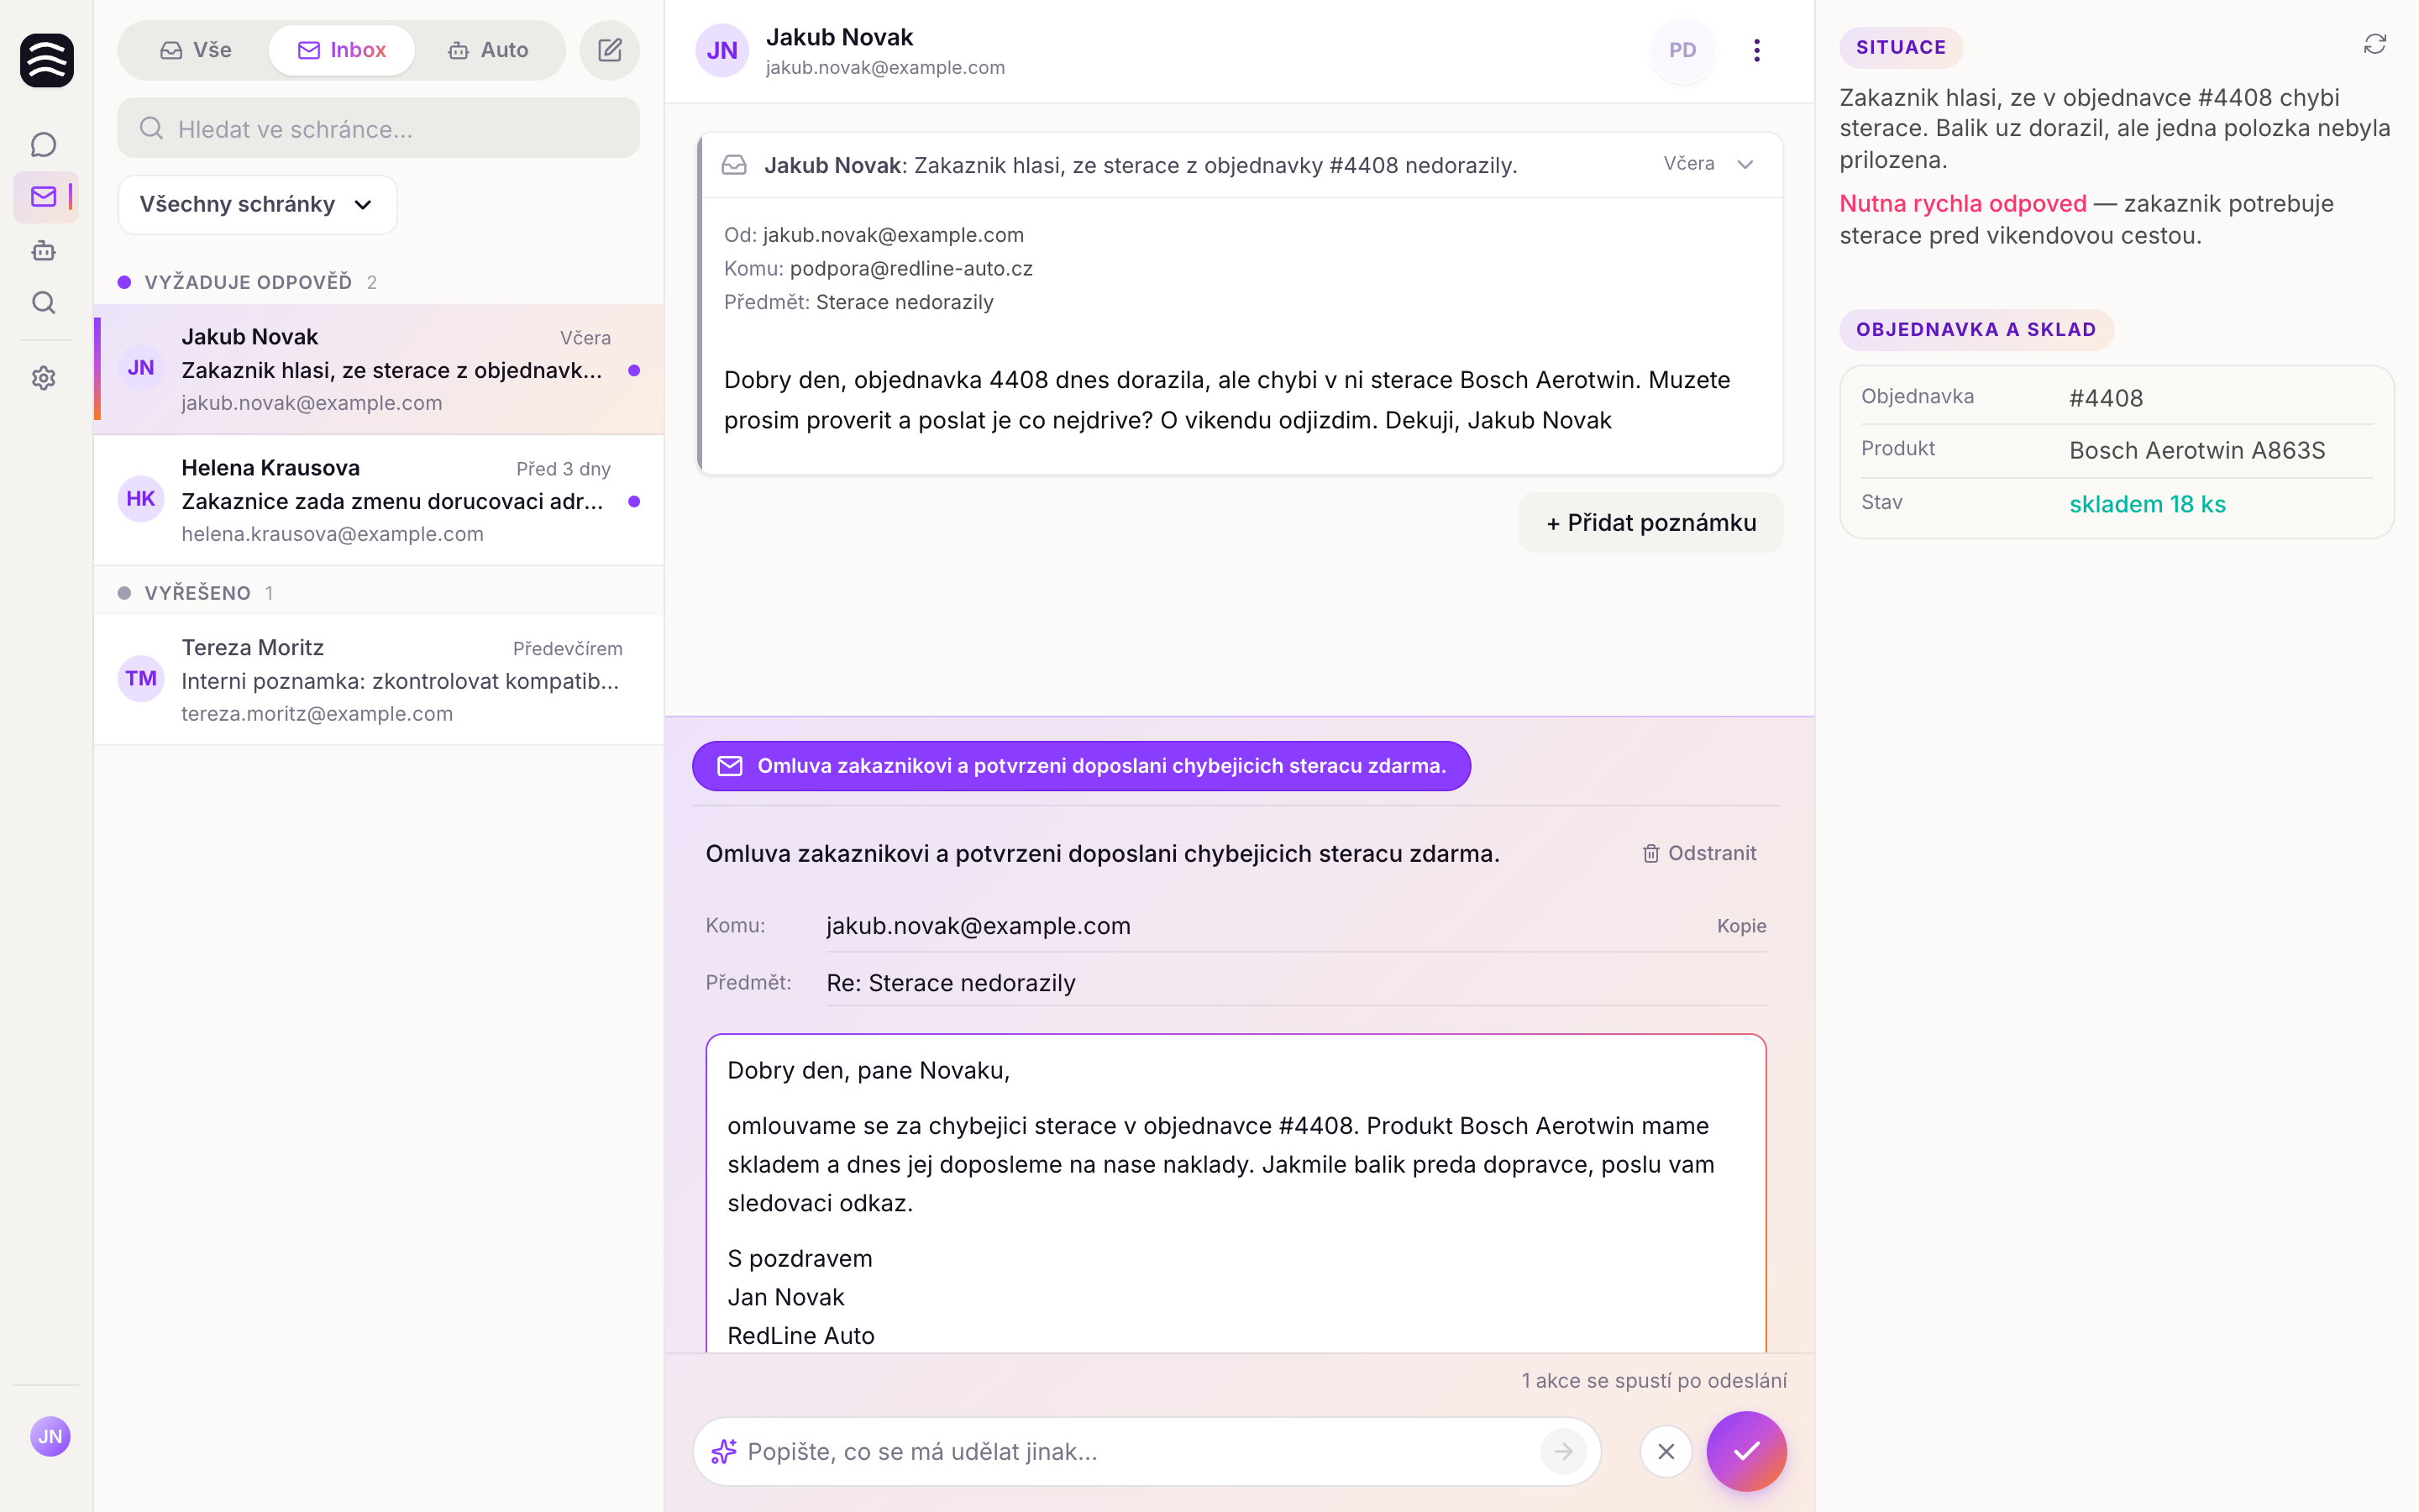
Task: Open the three-dot conversation menu
Action: point(1756,50)
